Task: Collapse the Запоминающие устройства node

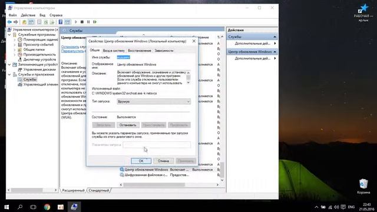Action: [9, 65]
